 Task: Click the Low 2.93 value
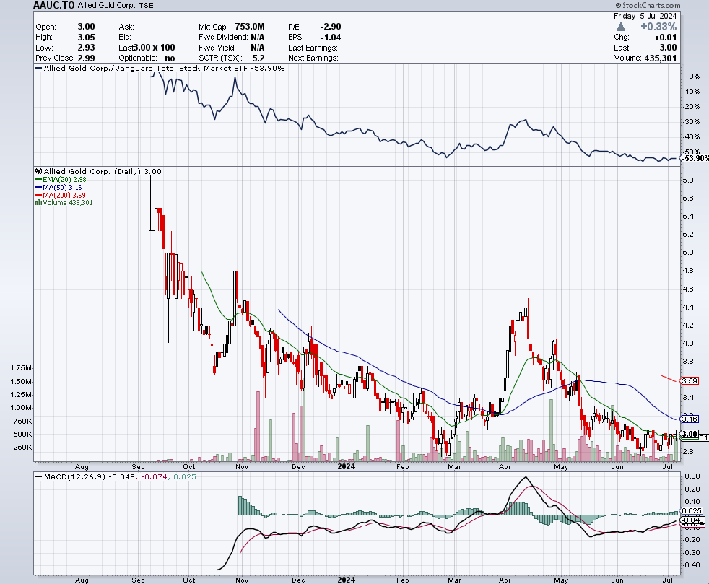pos(86,48)
